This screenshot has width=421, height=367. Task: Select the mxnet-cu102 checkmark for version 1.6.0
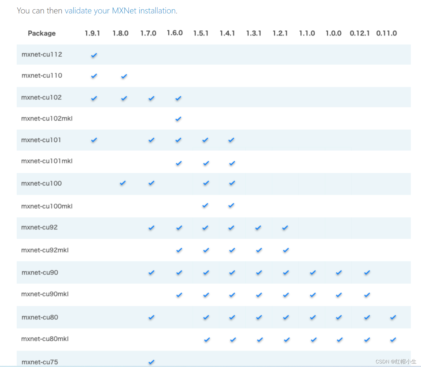click(x=178, y=98)
